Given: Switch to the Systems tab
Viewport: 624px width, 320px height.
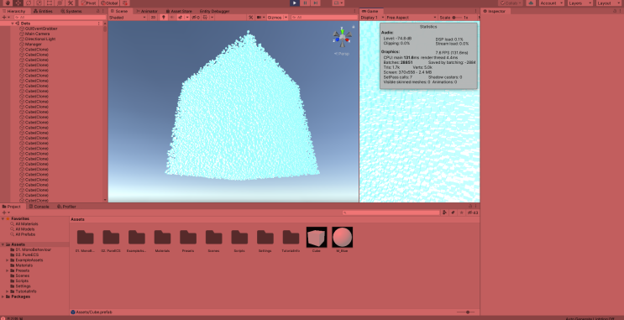Looking at the screenshot, I should 71,11.
